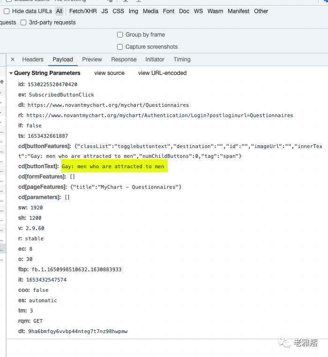Image resolution: width=328 pixels, height=357 pixels.
Task: Select the it value 1653432547574
Action: pos(46,280)
